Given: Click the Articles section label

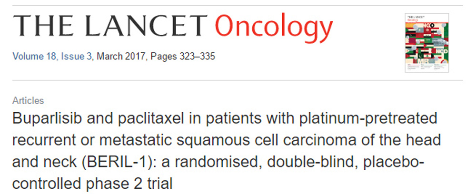Looking at the screenshot, I should [28, 100].
